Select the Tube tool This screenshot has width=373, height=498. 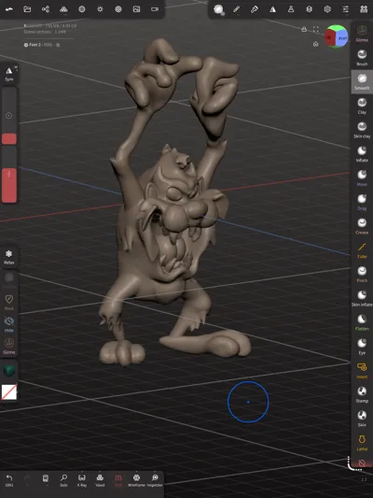coord(362,250)
